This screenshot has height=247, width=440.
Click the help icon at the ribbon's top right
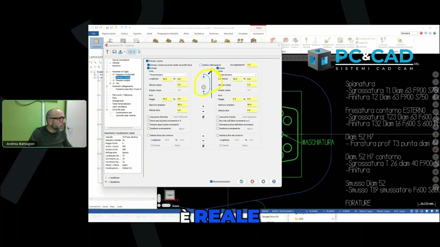[435, 33]
